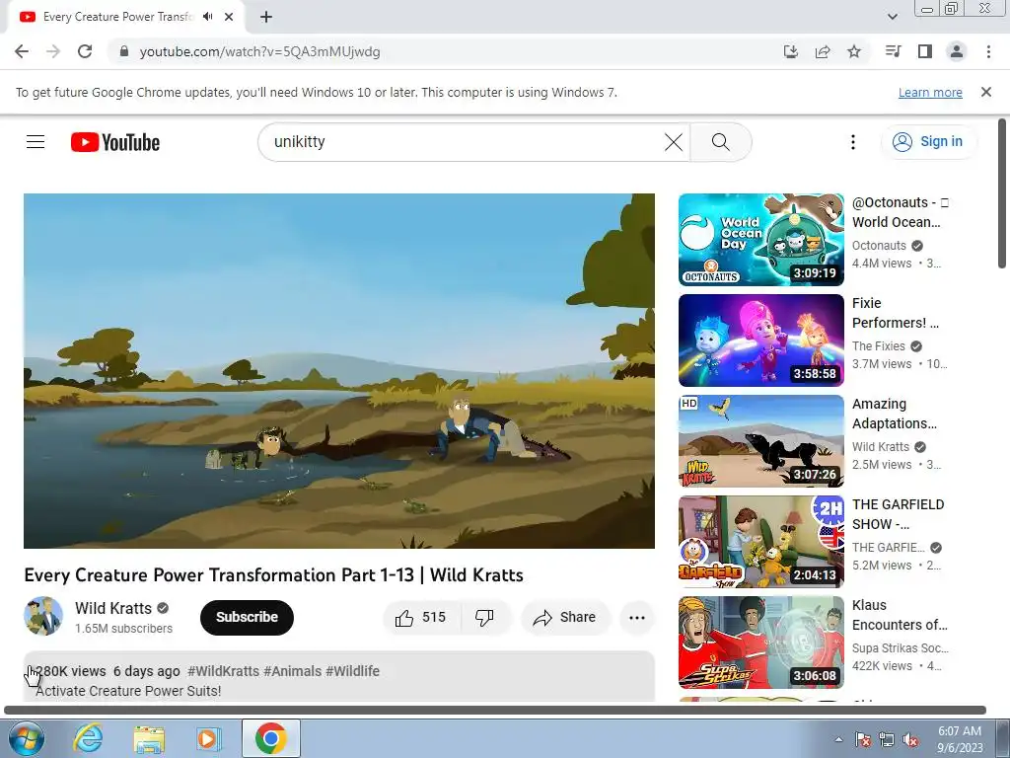1010x758 pixels.
Task: Go back to the previous page
Action: [x=22, y=51]
